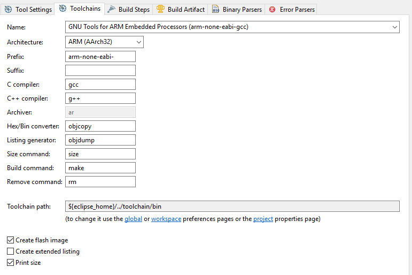
Task: Click the project properties link
Action: 264,219
